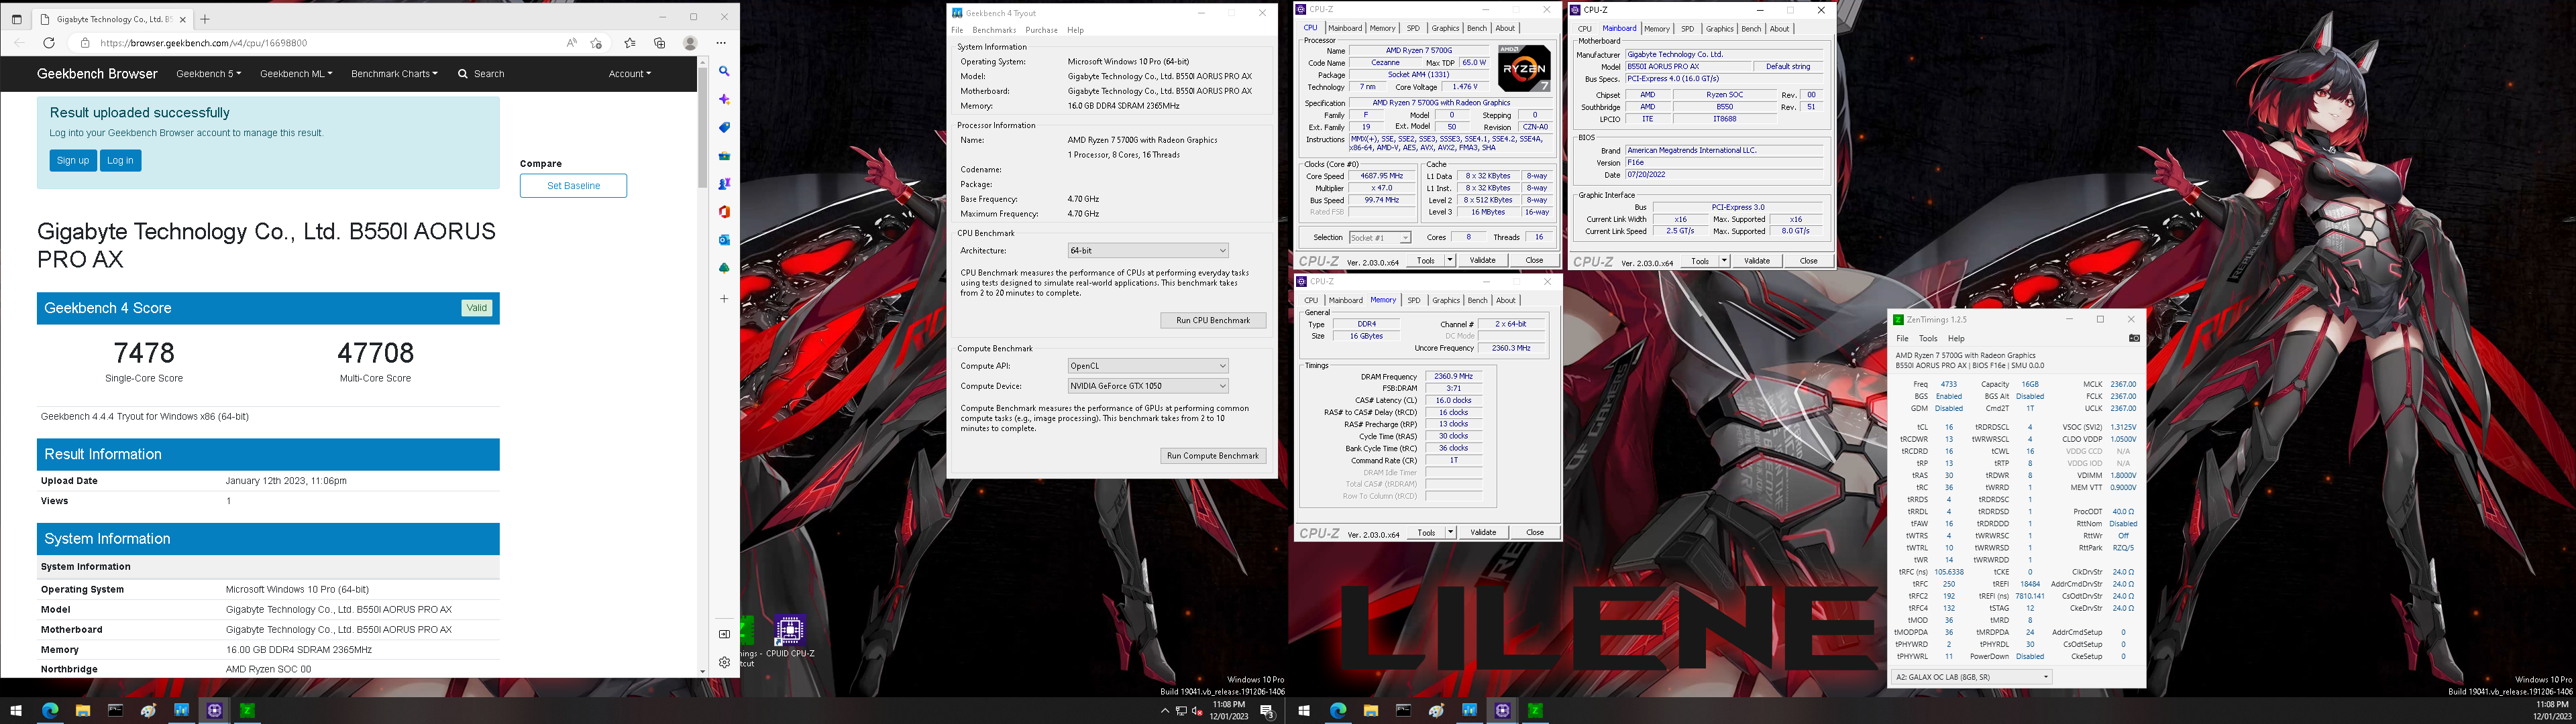Screen dimensions: 2576x724
Task: Open Edge sidebar Games chess icon
Action: point(724,184)
